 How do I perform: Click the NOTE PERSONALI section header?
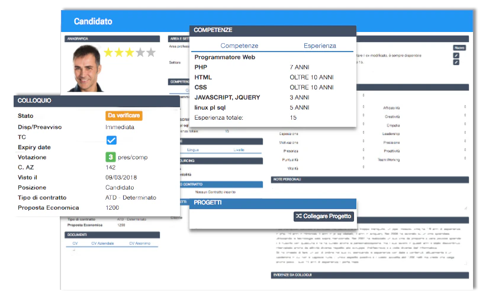[370, 180]
